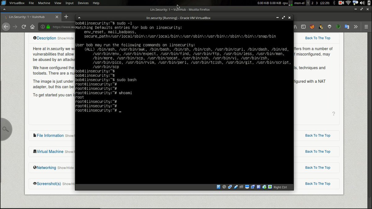The image size is (372, 209).
Task: Open new tab with plus button in Firefox
Action: pyautogui.click(x=66, y=16)
